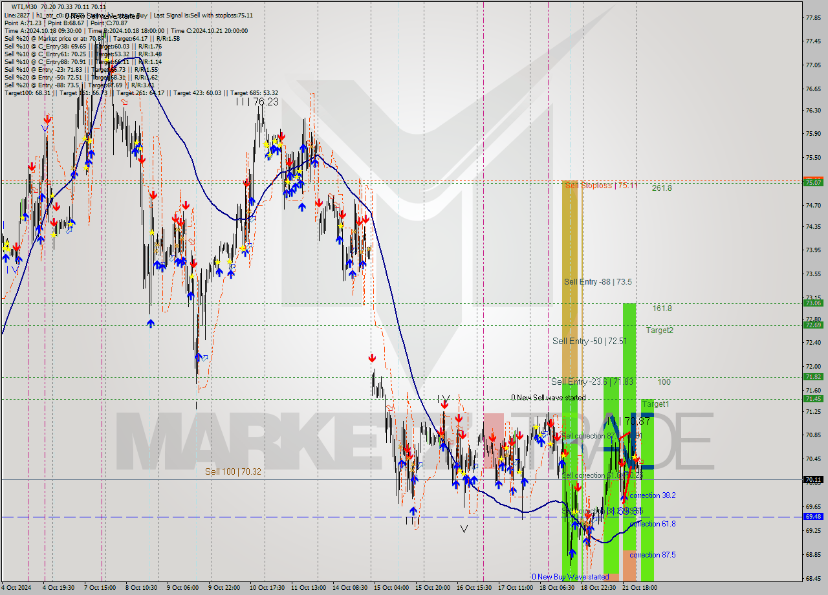Click the '14 Oct 08:30' time label
Viewport: 828px width, 595px height.
349,588
